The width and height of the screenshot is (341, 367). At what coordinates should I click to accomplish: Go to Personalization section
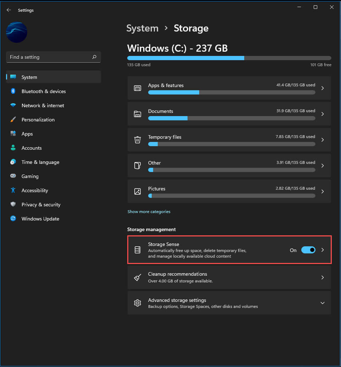[x=54, y=120]
